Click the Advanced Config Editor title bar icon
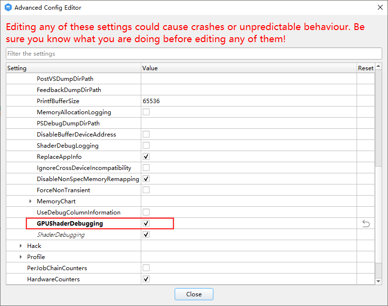This screenshot has width=388, height=306. [x=9, y=7]
